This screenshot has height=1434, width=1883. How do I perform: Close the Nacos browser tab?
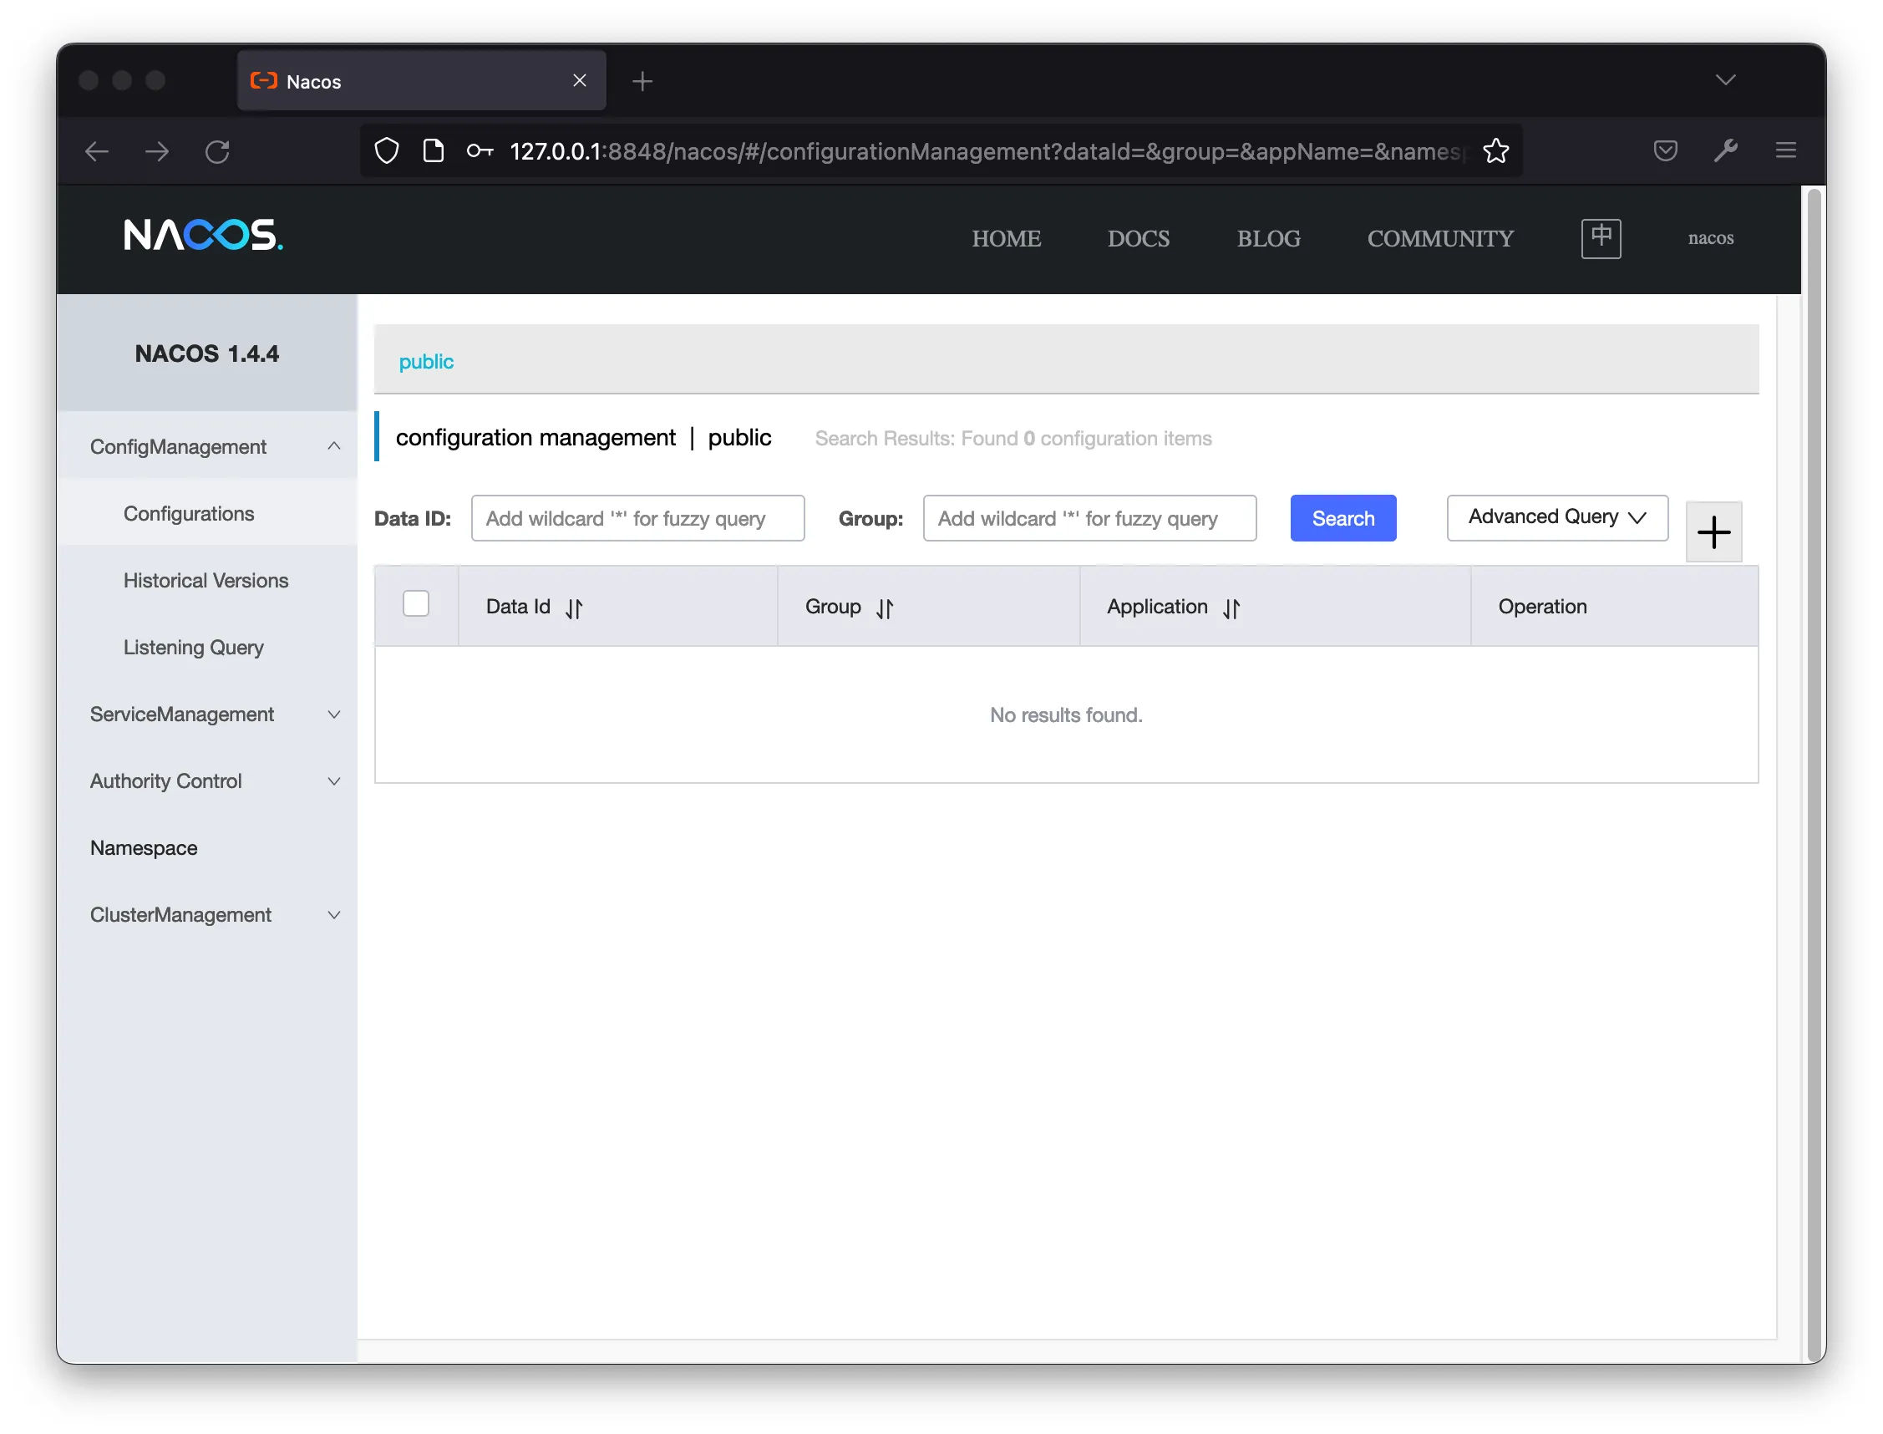579,80
